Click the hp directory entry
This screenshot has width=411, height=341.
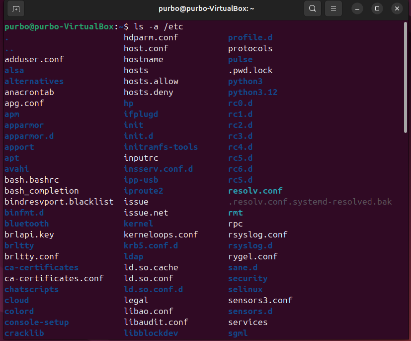coord(129,103)
